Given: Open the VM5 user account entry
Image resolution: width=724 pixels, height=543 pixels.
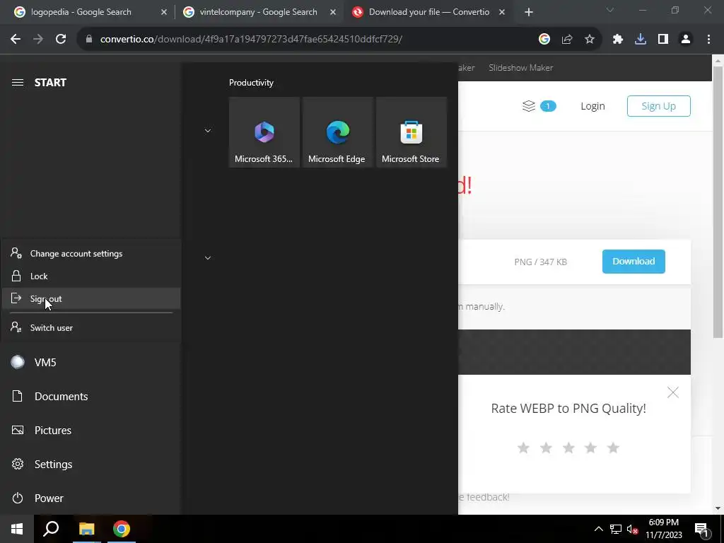Looking at the screenshot, I should [x=90, y=363].
